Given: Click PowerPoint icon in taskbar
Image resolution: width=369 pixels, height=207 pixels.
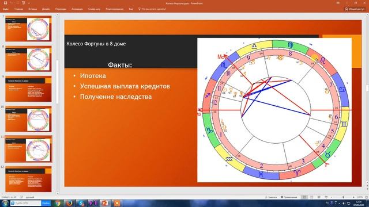Looking at the screenshot, I should pyautogui.click(x=105, y=203).
